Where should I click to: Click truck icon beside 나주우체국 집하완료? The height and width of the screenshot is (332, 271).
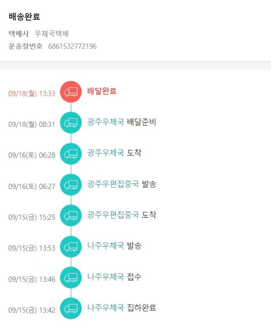pos(71,308)
